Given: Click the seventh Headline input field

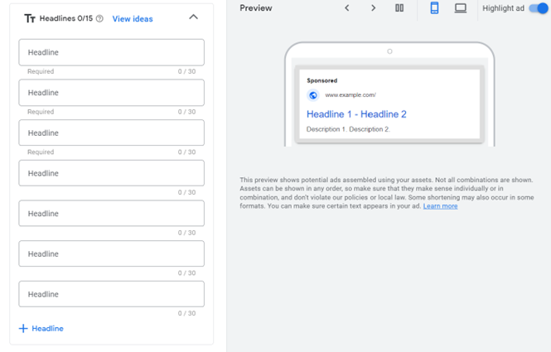Looking at the screenshot, I should pyautogui.click(x=111, y=294).
